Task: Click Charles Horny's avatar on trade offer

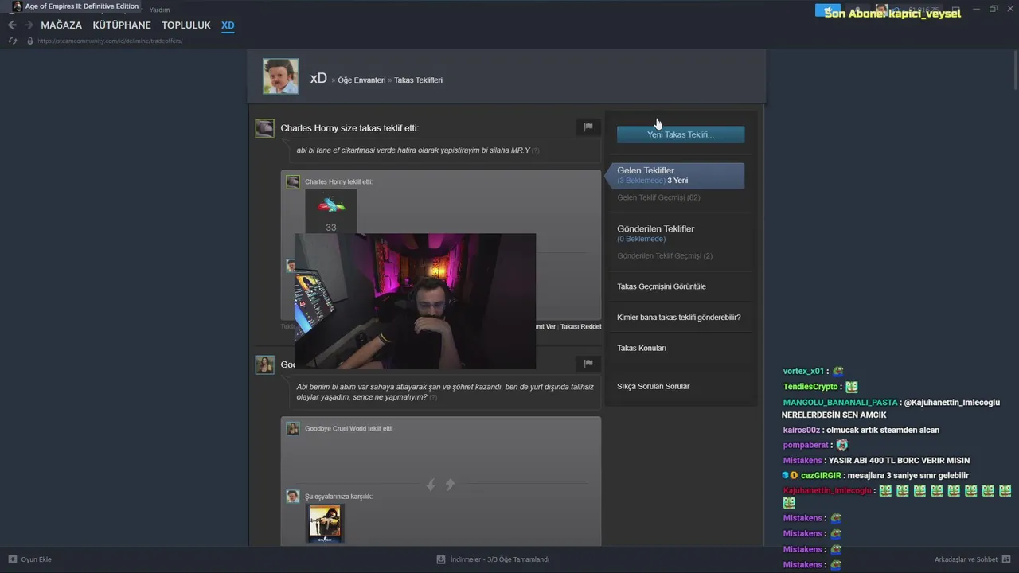Action: point(264,128)
